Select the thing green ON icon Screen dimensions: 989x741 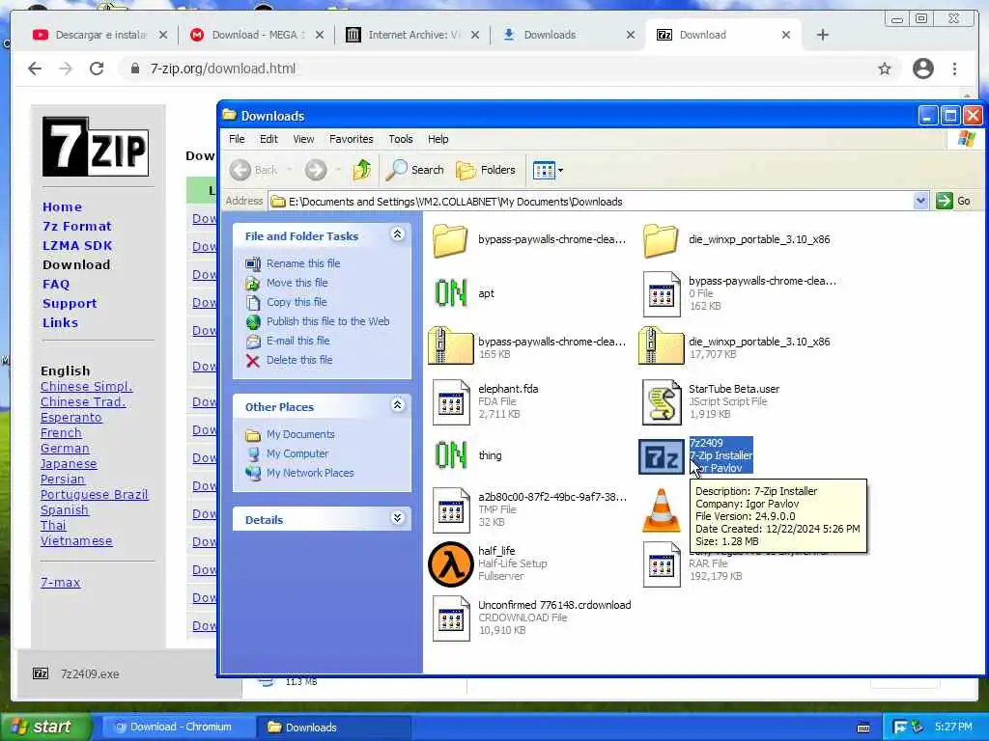[450, 455]
